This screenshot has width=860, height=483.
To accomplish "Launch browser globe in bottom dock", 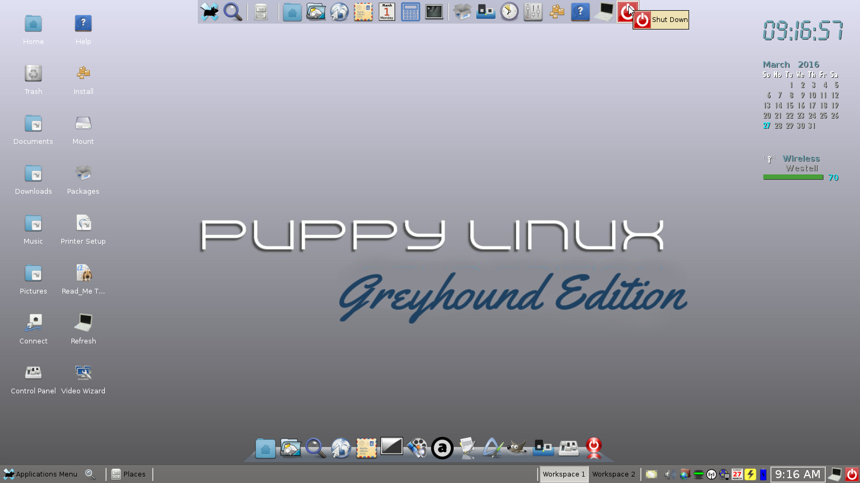I will coord(341,448).
